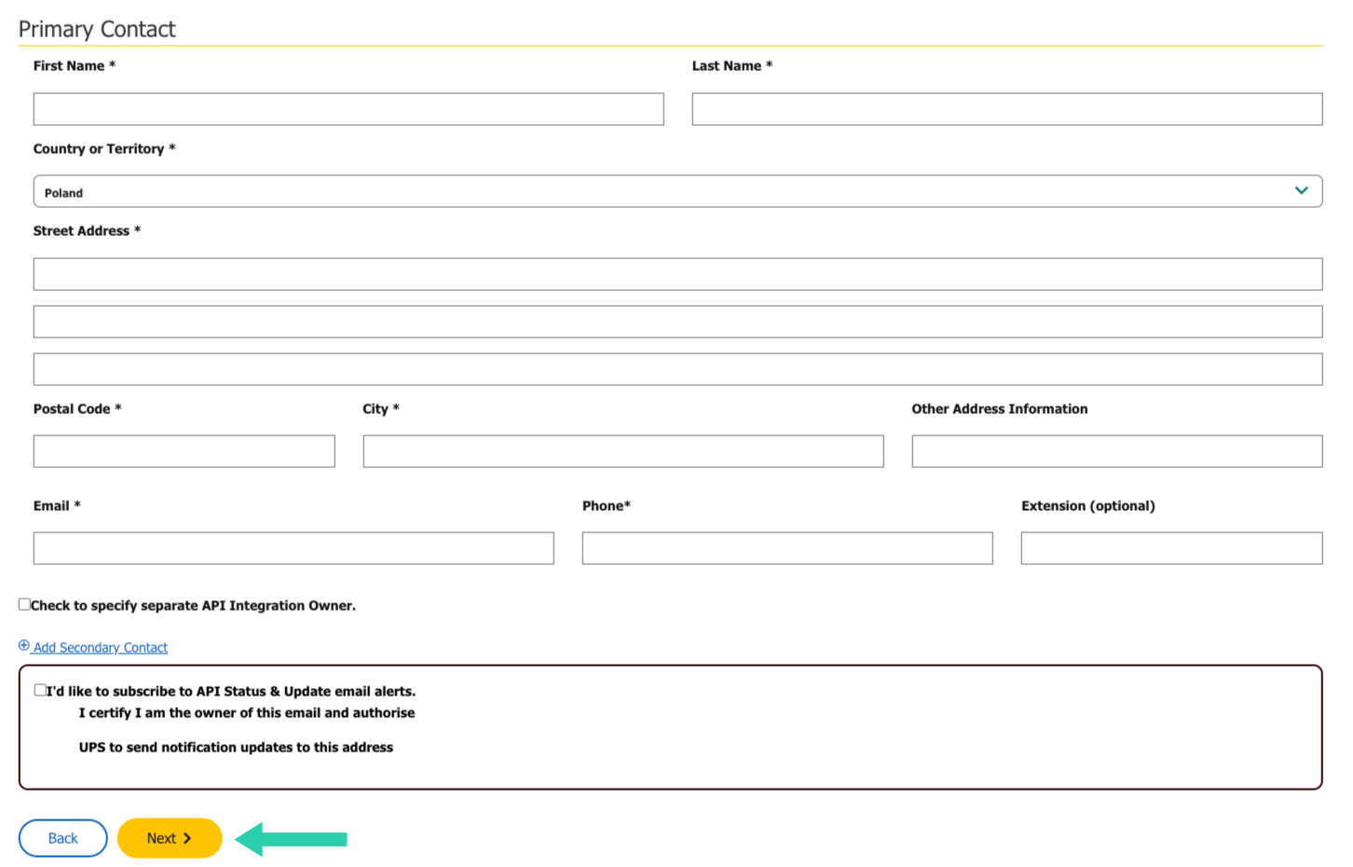Click the Email input field
This screenshot has width=1353, height=867.
click(x=293, y=548)
